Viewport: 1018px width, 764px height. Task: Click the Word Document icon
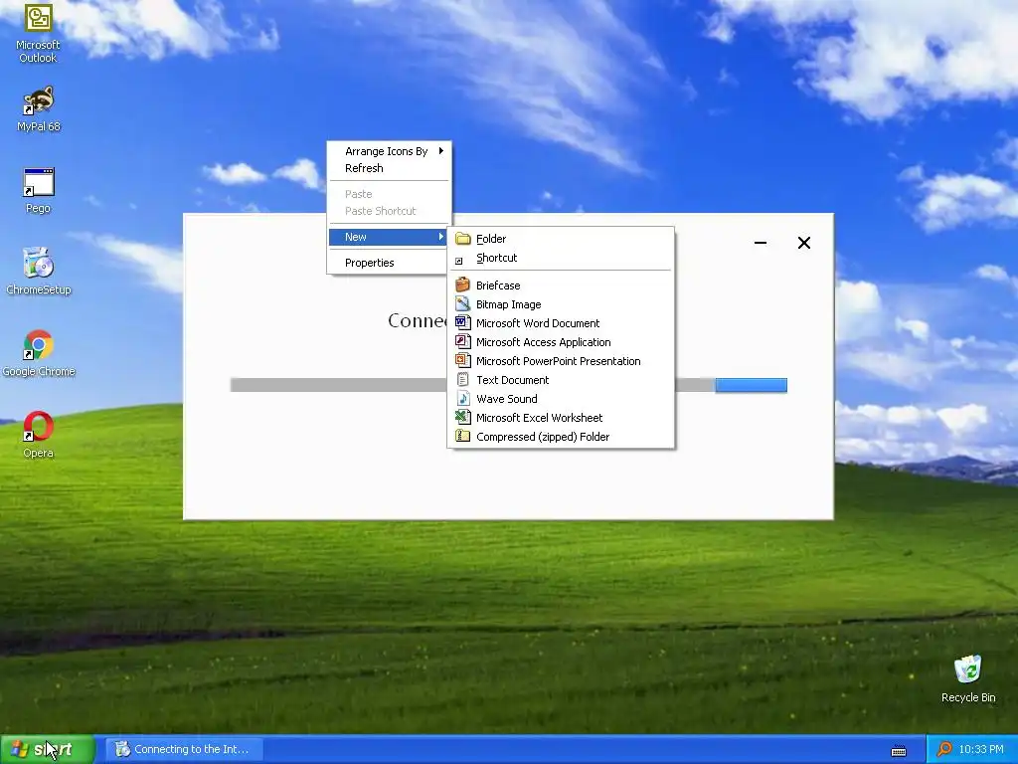click(x=462, y=322)
